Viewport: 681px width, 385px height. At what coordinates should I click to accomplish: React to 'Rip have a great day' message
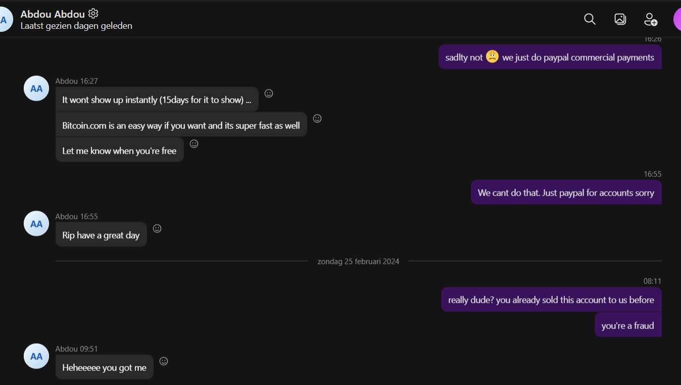[157, 229]
